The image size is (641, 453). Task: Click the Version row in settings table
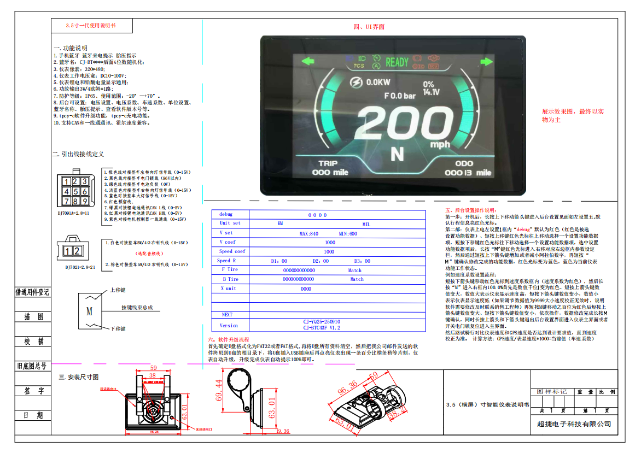coord(229,325)
